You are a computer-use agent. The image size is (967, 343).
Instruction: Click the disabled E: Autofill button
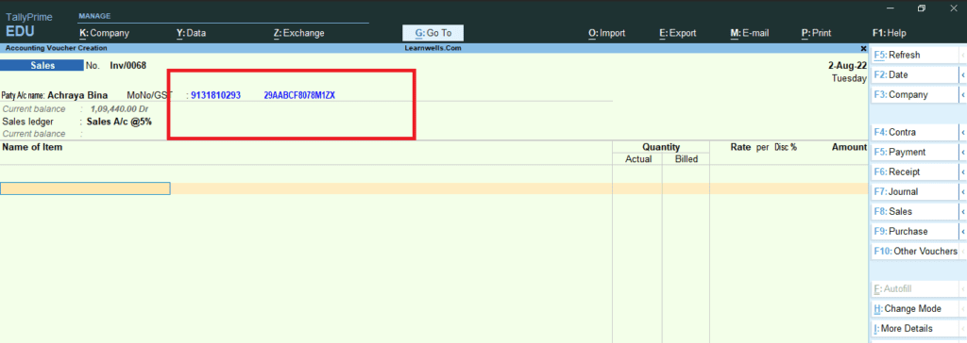pyautogui.click(x=914, y=288)
